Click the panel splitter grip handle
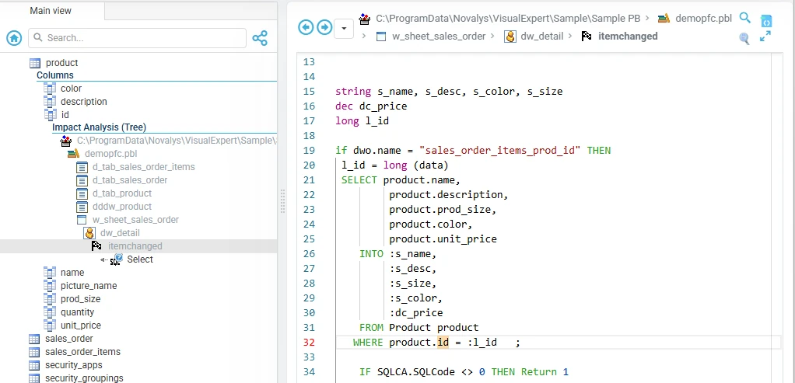 coord(282,202)
